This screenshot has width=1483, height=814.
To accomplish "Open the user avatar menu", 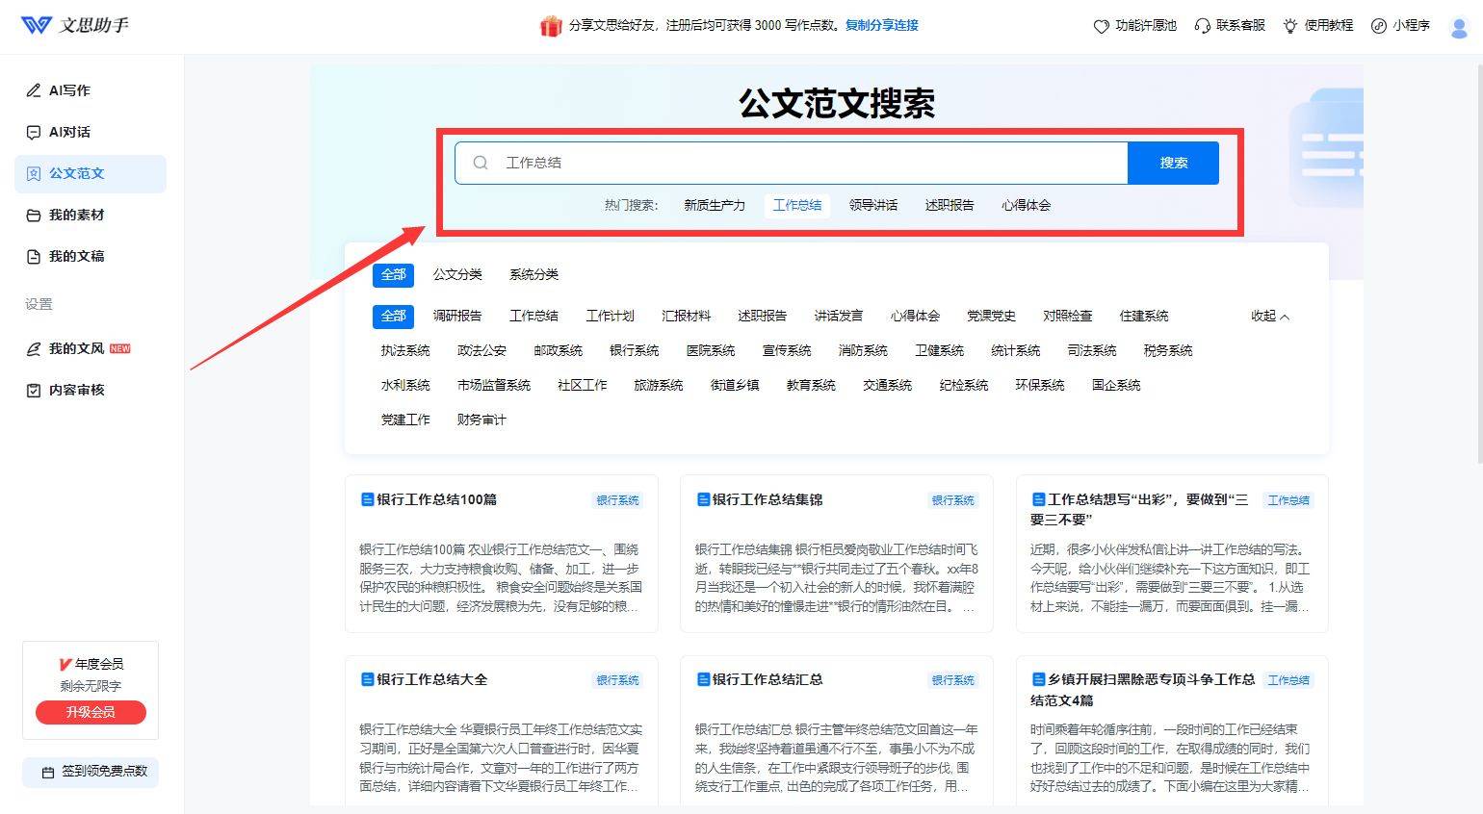I will coord(1458,26).
